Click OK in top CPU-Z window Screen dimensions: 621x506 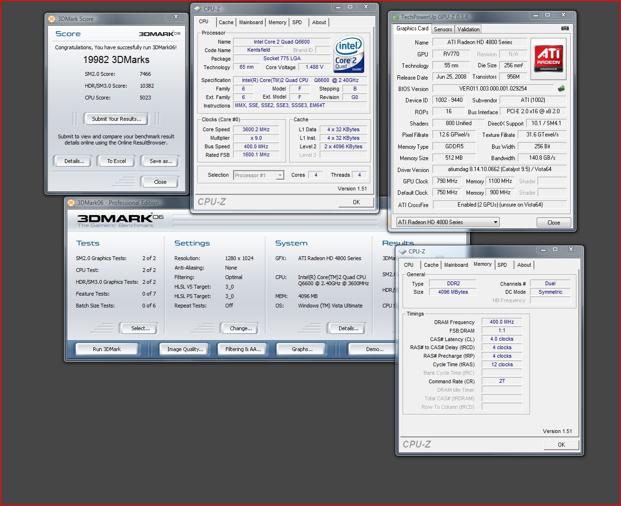click(356, 202)
